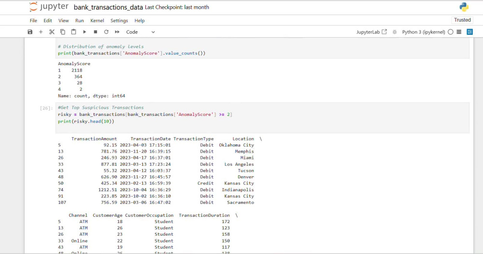Click the Trusted notebook button
Screen dimensions: 483x254
(x=462, y=20)
